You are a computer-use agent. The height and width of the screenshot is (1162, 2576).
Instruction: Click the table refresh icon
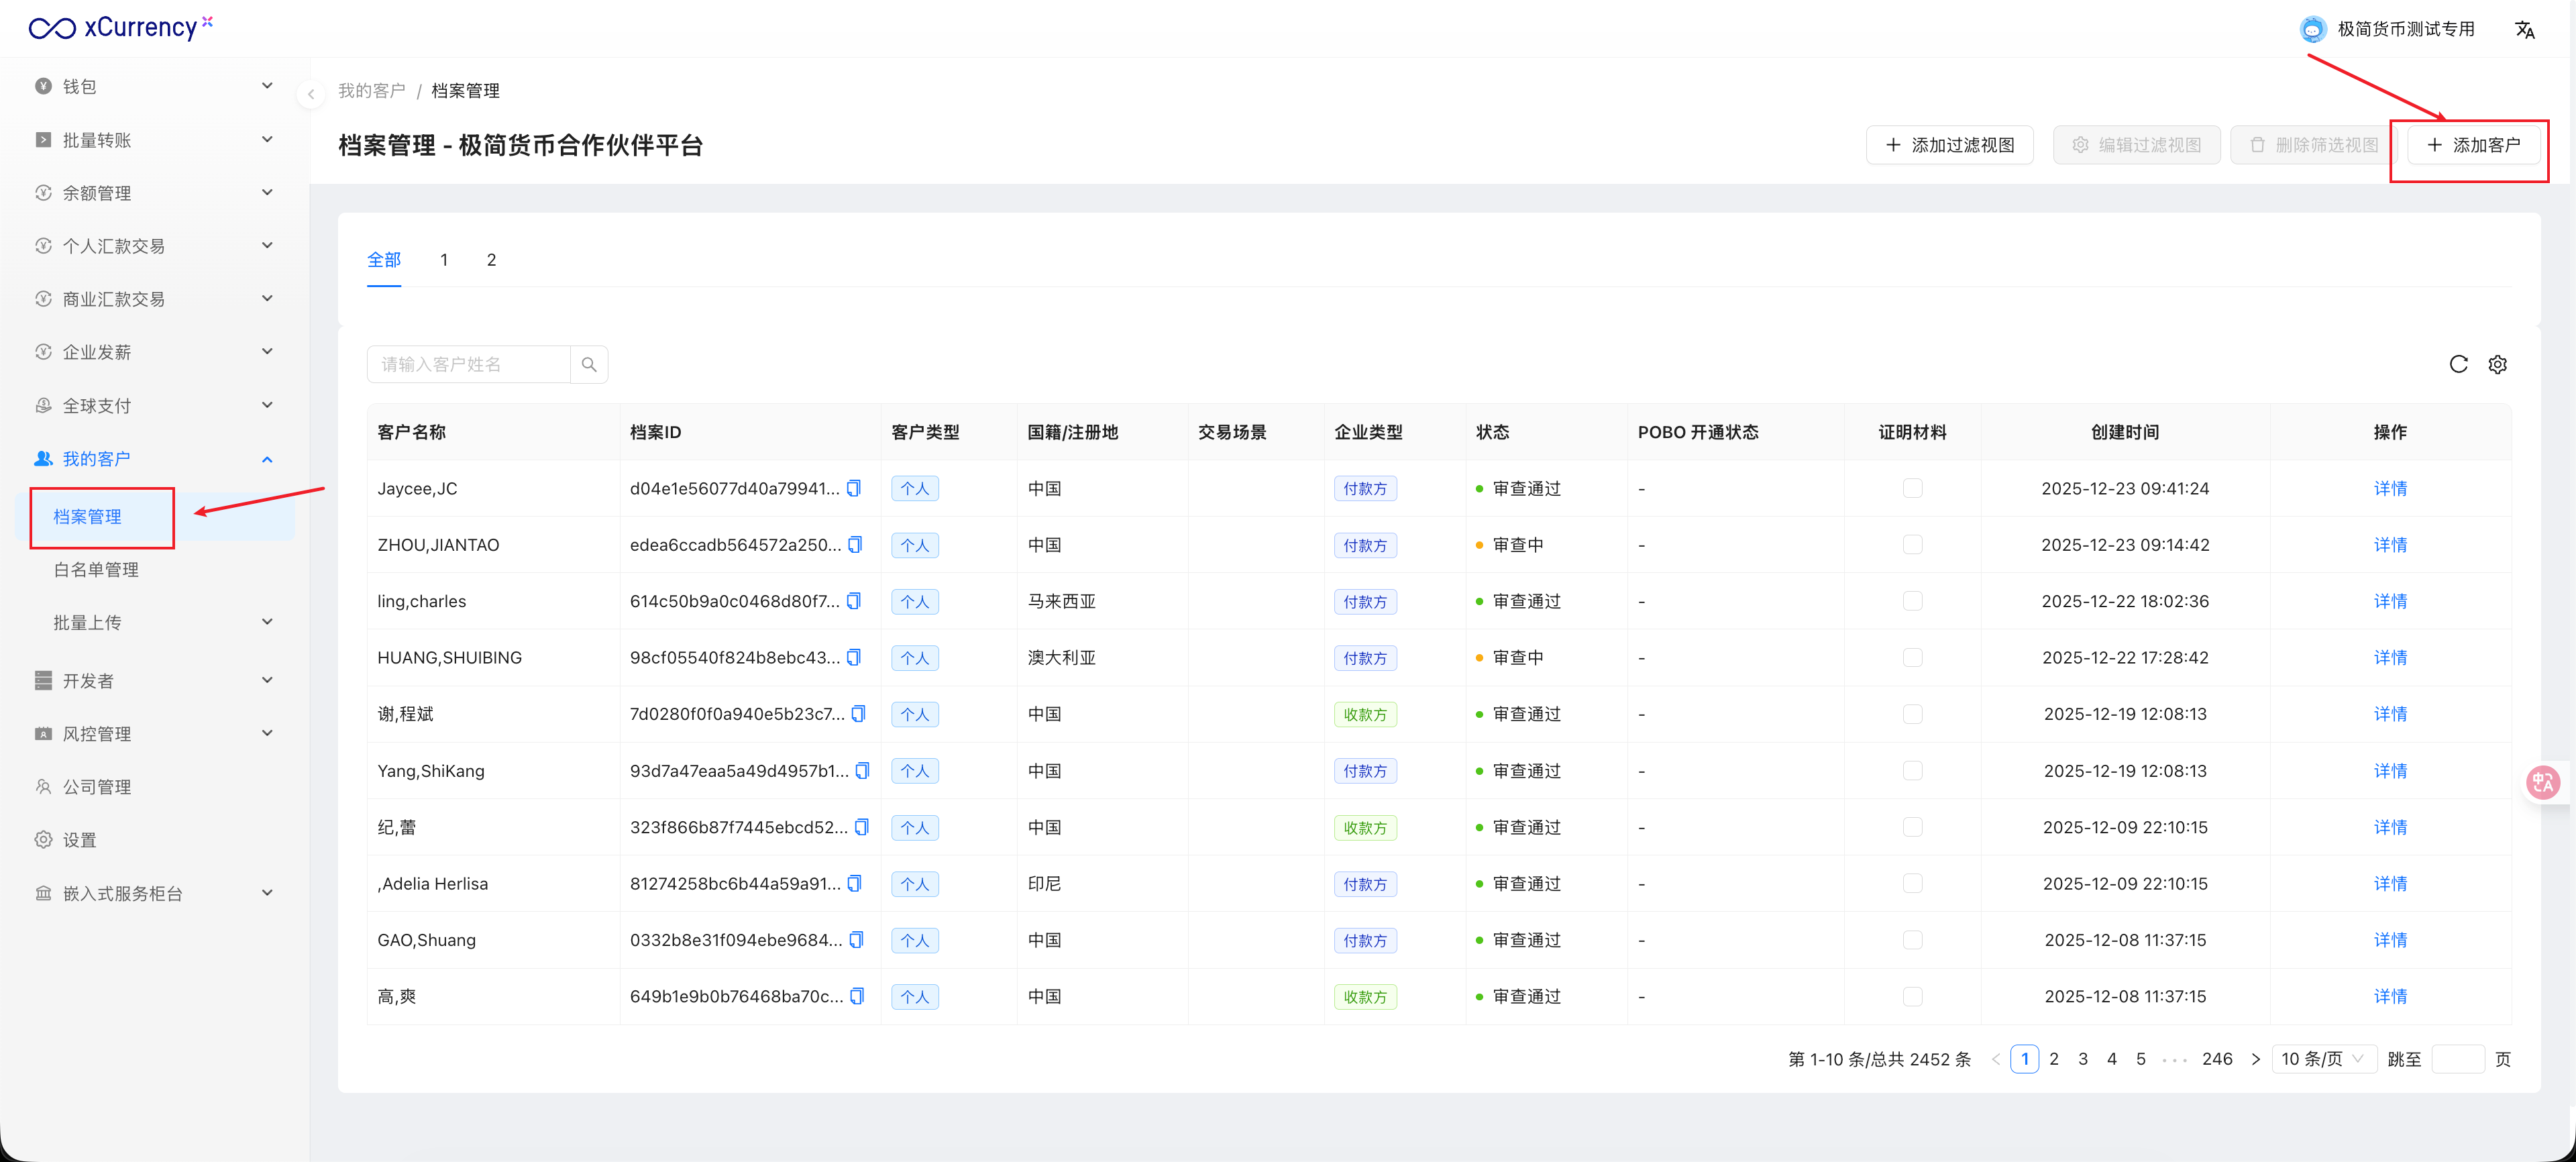[2458, 364]
